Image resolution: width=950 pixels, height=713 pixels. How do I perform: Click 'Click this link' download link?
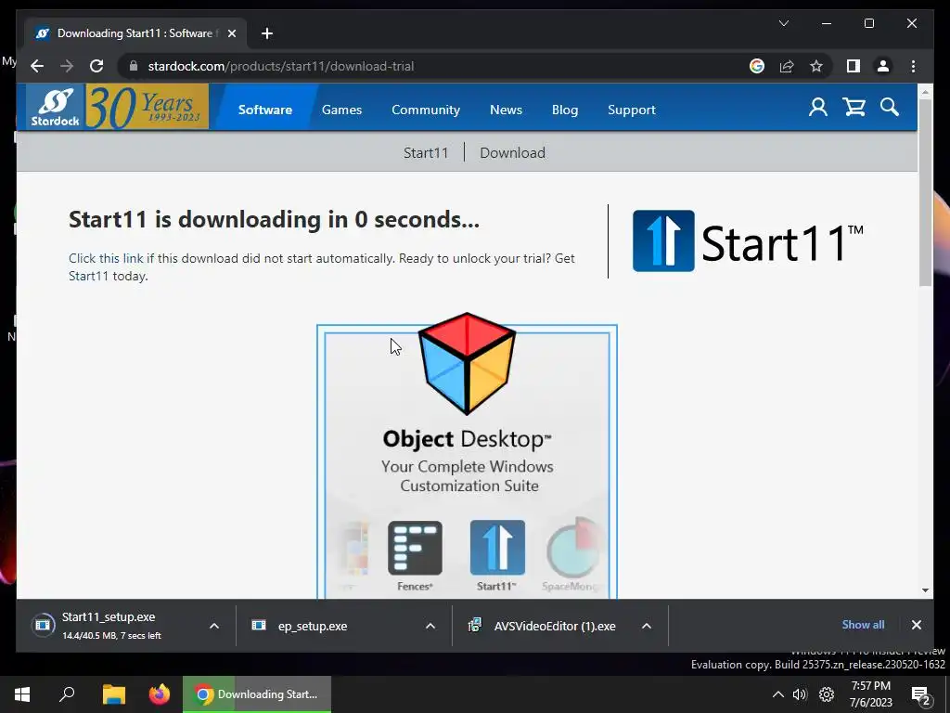click(x=106, y=258)
